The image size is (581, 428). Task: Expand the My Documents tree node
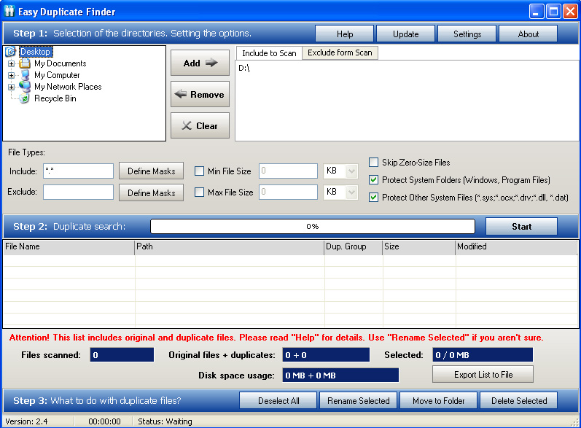pyautogui.click(x=11, y=63)
